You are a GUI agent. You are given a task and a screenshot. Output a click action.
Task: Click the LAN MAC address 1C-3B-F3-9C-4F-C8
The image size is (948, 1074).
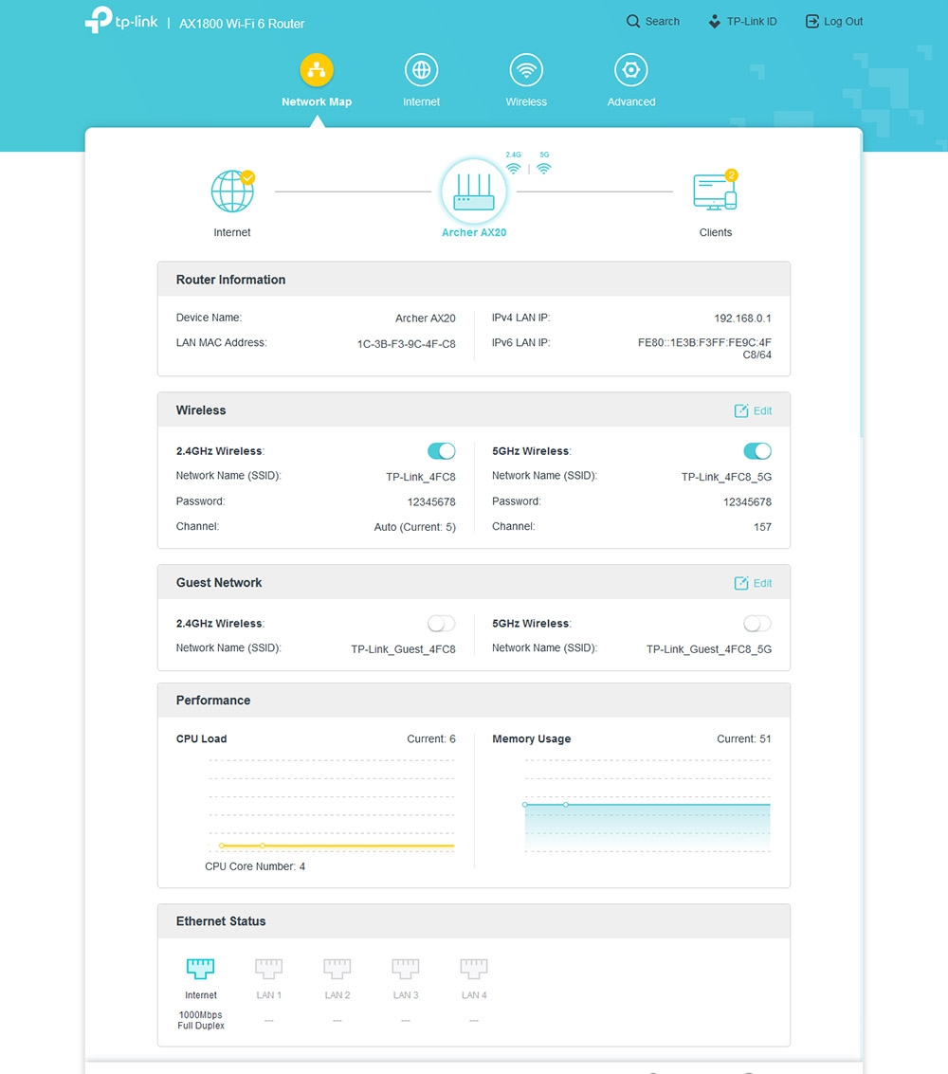click(x=406, y=344)
